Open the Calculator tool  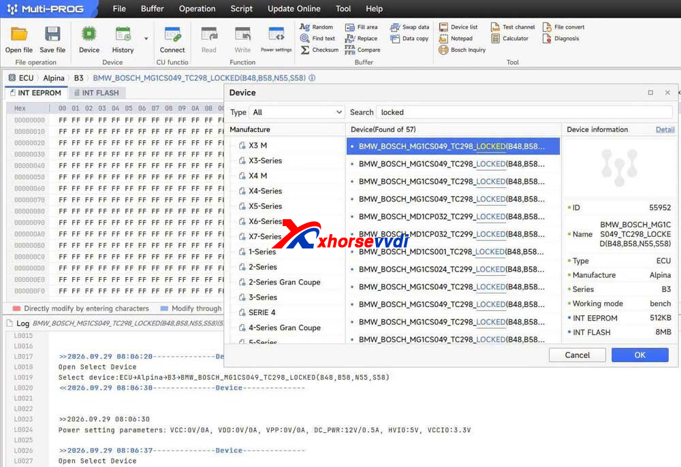point(510,38)
